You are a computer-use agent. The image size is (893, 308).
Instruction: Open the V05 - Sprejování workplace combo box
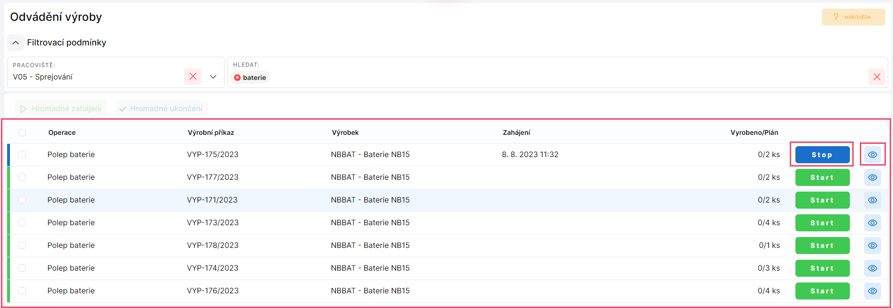point(95,77)
